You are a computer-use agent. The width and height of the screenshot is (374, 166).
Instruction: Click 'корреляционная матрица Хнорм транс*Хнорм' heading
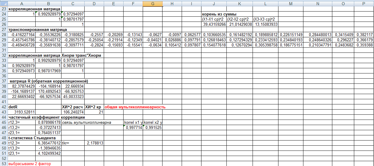tap(55, 56)
